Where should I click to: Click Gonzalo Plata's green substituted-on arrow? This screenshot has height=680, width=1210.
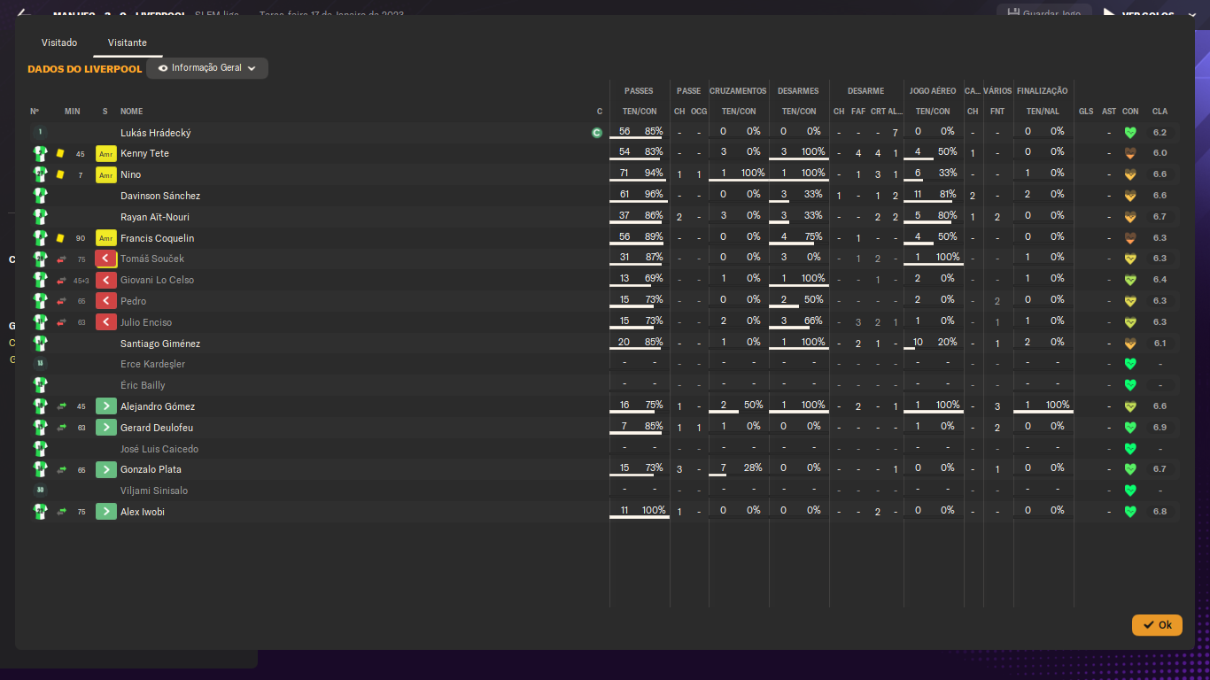click(x=106, y=469)
